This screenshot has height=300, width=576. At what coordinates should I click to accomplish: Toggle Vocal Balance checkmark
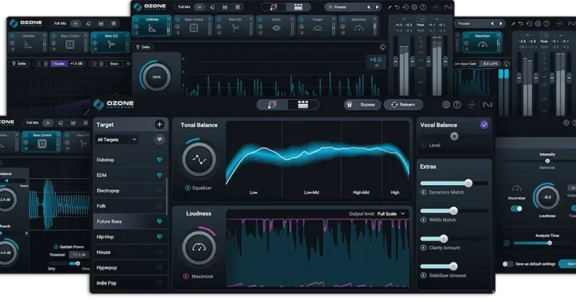pos(484,125)
